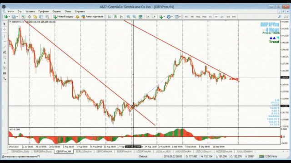The width and height of the screenshot is (291, 163).
Task: Open the Окно menu
Action: 68,11
